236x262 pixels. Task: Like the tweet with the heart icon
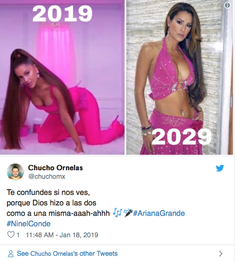pos(10,234)
